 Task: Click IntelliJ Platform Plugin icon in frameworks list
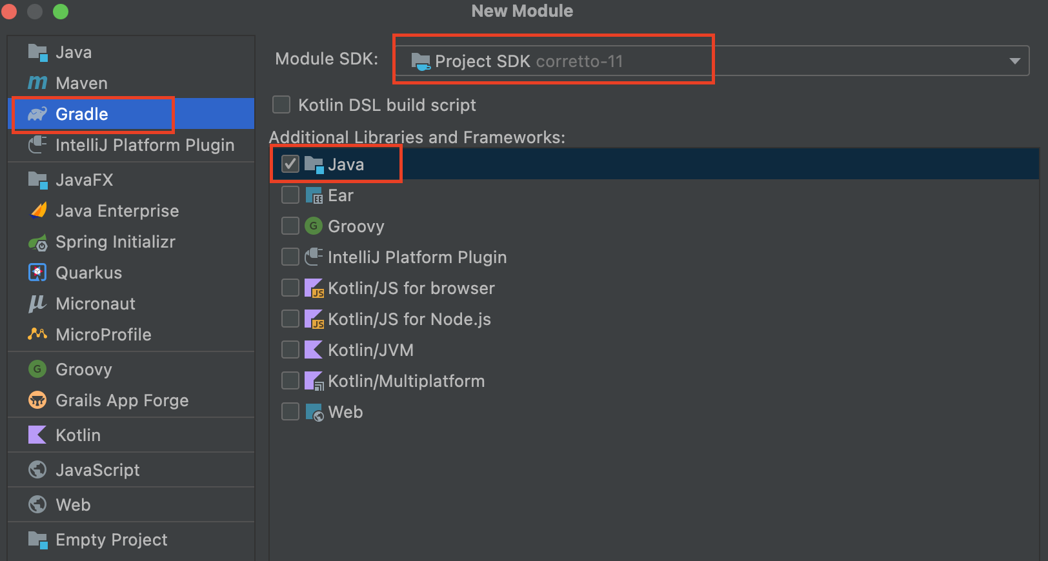point(314,257)
